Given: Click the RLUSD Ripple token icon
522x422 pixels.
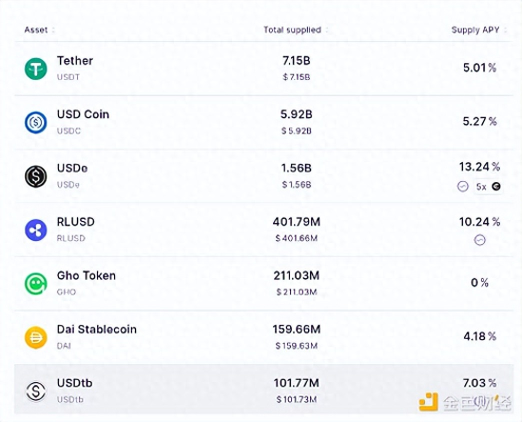Looking at the screenshot, I should point(35,230).
